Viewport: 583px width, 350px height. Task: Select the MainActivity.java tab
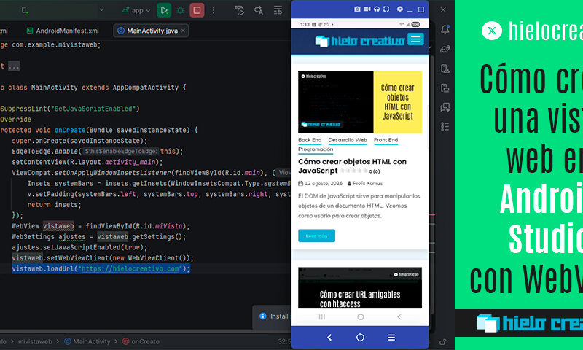tap(152, 31)
